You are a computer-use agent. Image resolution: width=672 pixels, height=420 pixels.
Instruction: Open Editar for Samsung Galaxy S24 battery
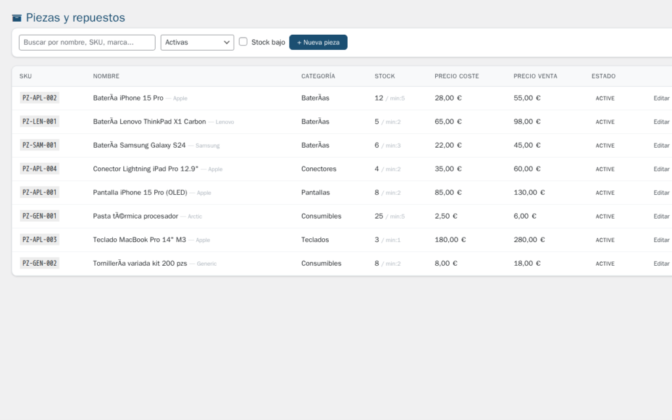pyautogui.click(x=661, y=146)
